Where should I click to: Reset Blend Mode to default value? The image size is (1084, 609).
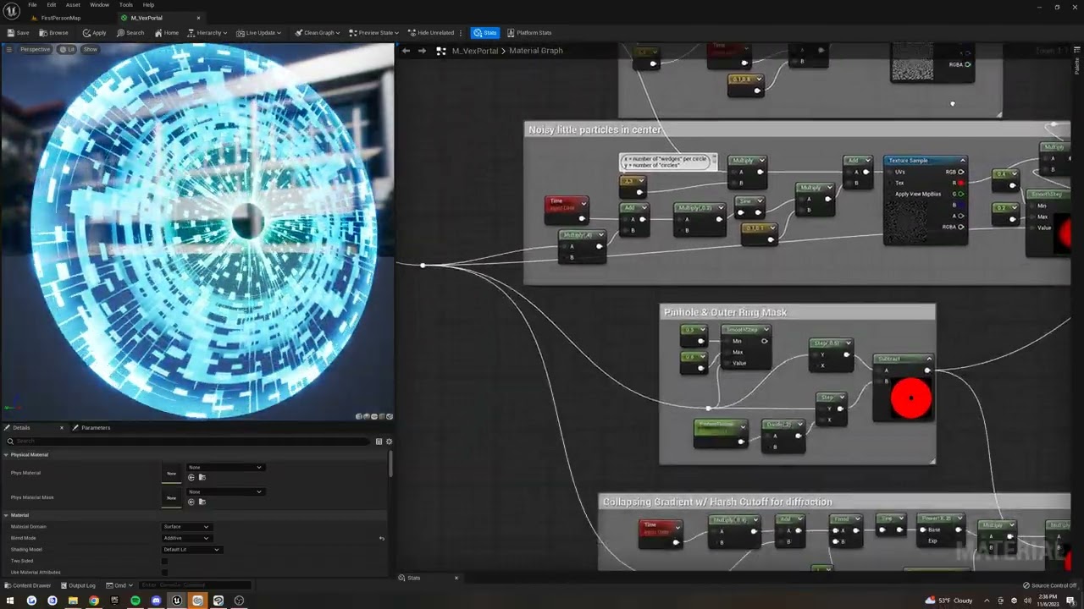[x=382, y=538]
